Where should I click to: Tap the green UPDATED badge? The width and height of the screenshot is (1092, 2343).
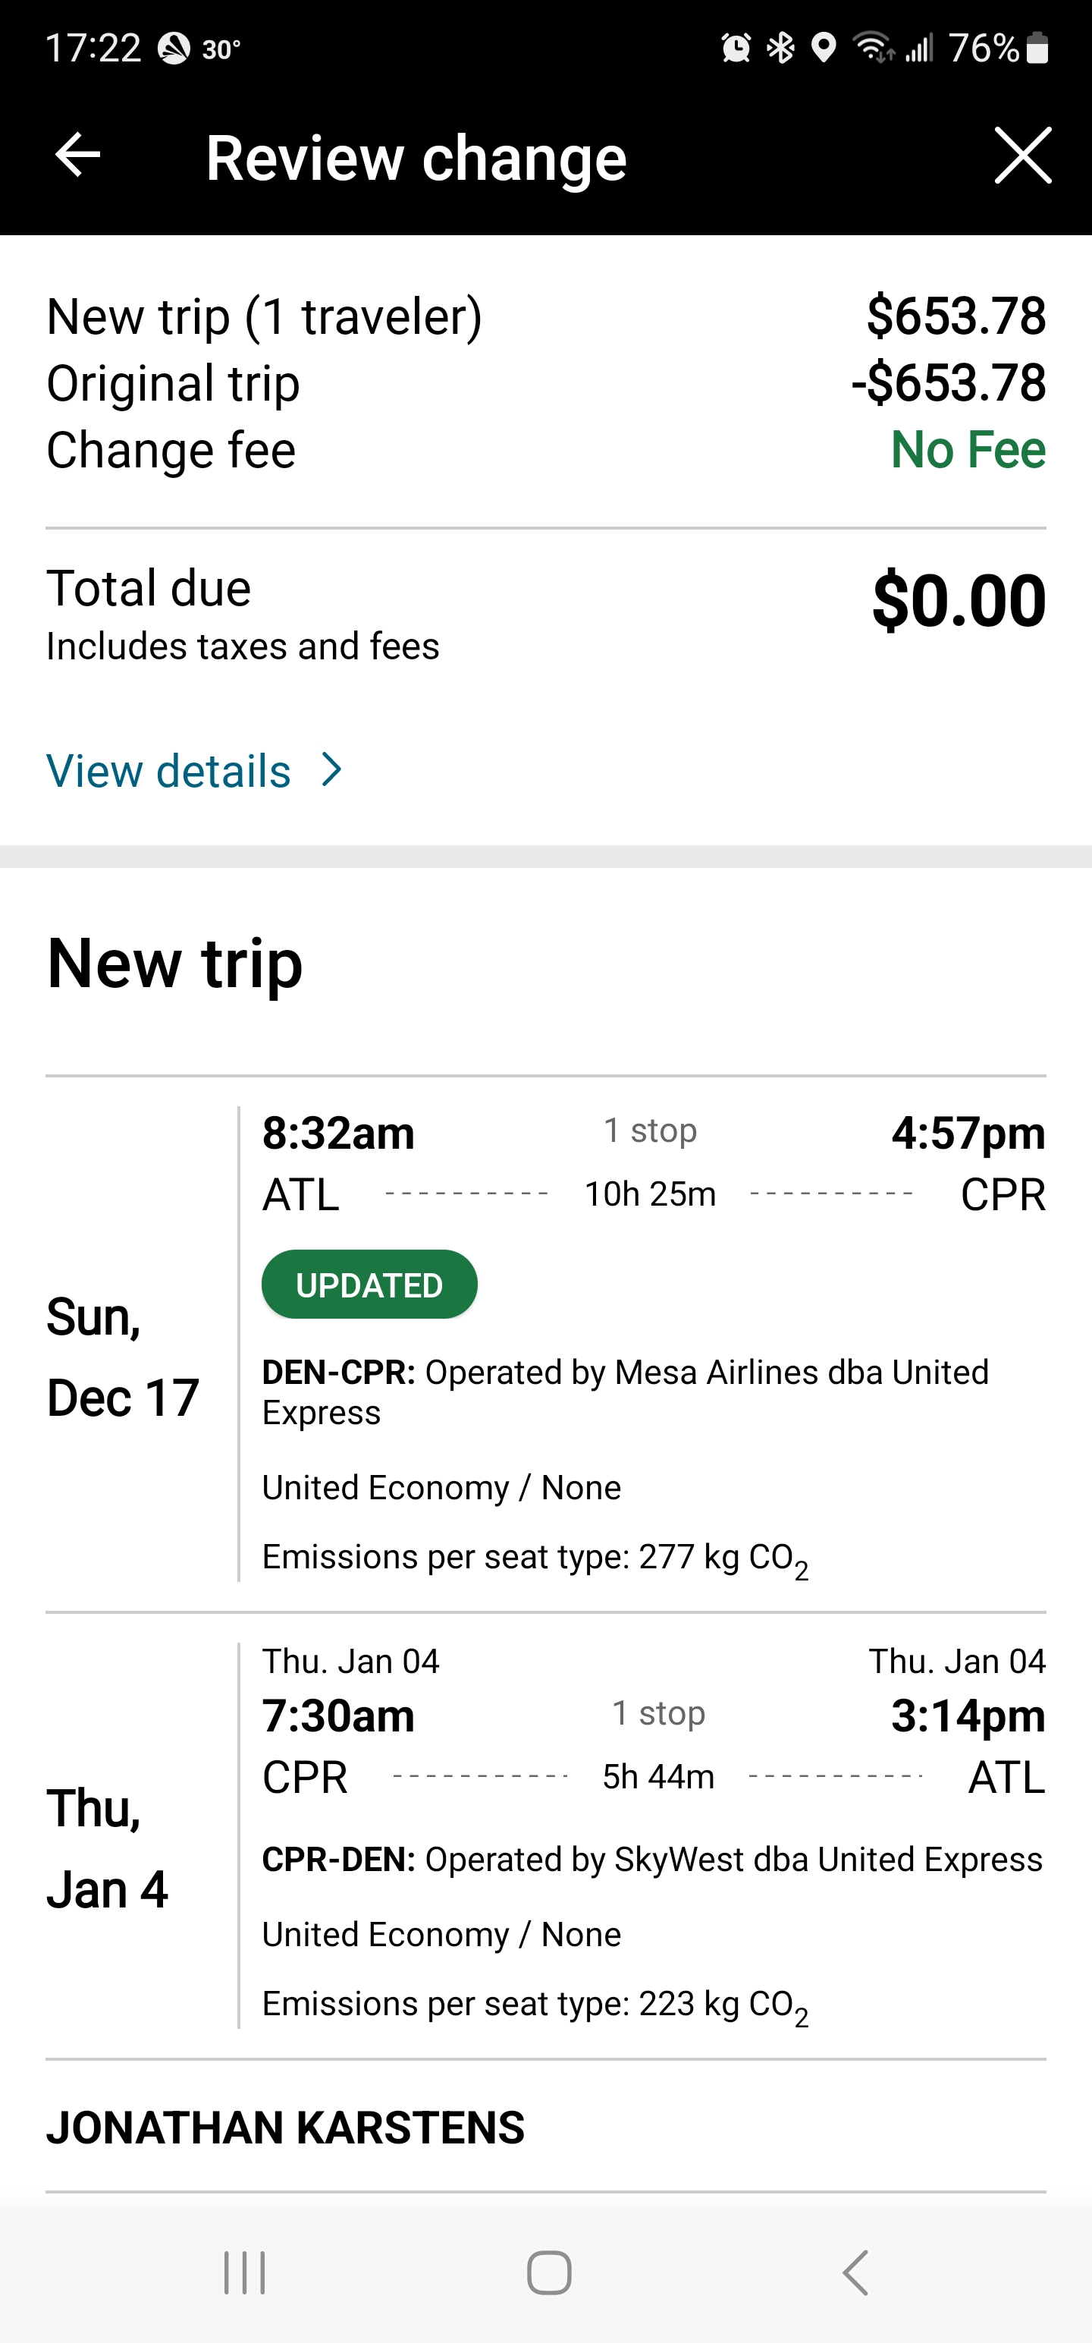point(369,1285)
